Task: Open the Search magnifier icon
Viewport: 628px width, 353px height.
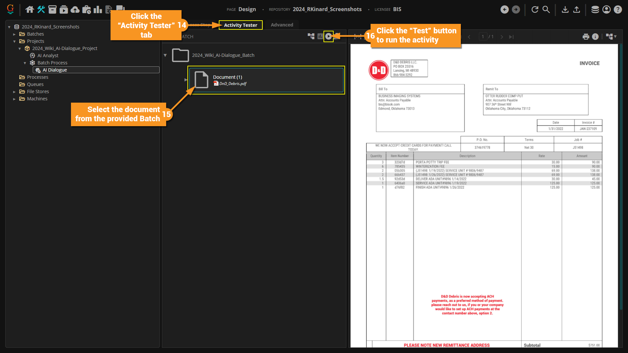Action: (546, 9)
